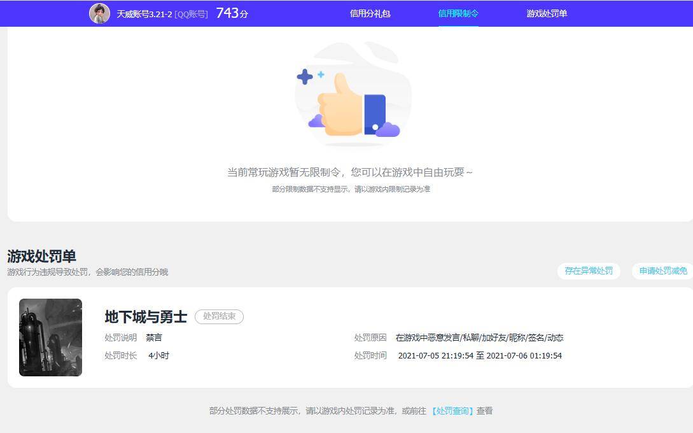This screenshot has width=693, height=433.
Task: Click the 处罚结束 status badge
Action: click(x=219, y=316)
